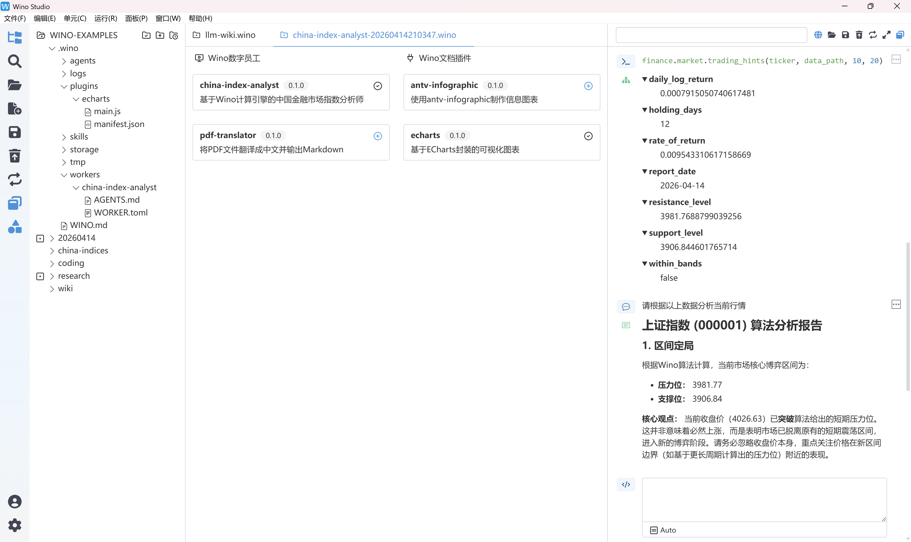Click the new folder icon beside WINO-EXAMPLES
911x542 pixels.
click(x=146, y=35)
